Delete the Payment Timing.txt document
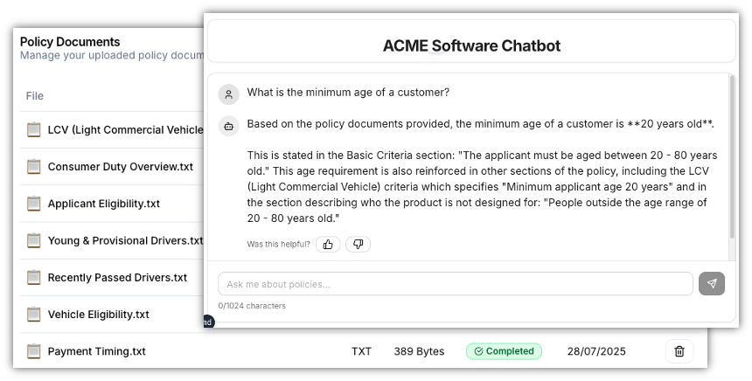This screenshot has height=381, width=752. pyautogui.click(x=679, y=351)
